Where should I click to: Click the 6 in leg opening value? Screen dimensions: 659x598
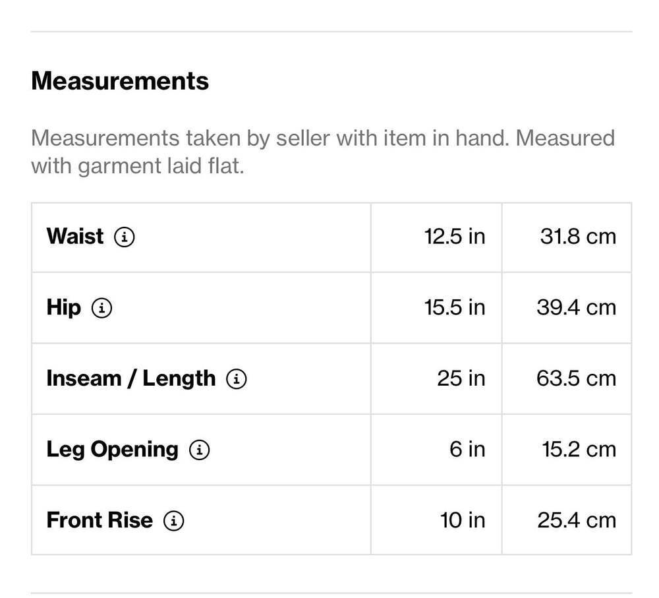(467, 450)
